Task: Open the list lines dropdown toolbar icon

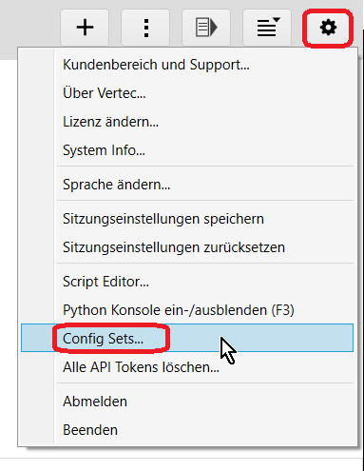Action: pyautogui.click(x=267, y=28)
